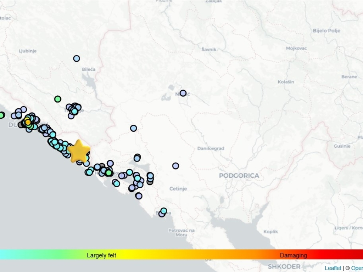
Task: Click the Gusinje town label
Action: (342, 146)
